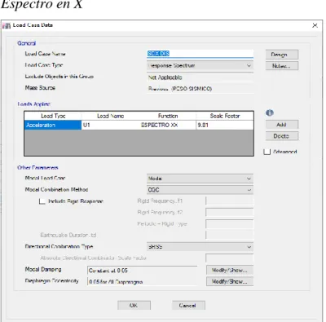Open the Modal Load Case dropdown

click(x=200, y=179)
